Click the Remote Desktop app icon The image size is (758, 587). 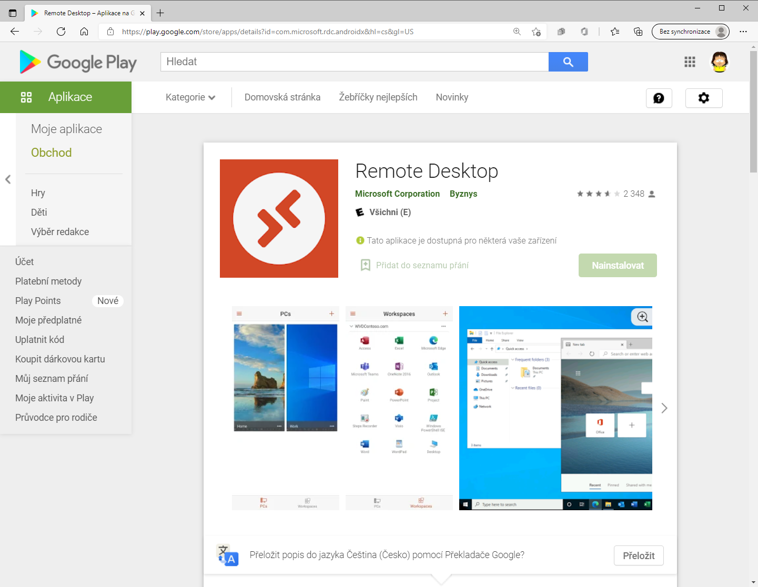coord(279,218)
